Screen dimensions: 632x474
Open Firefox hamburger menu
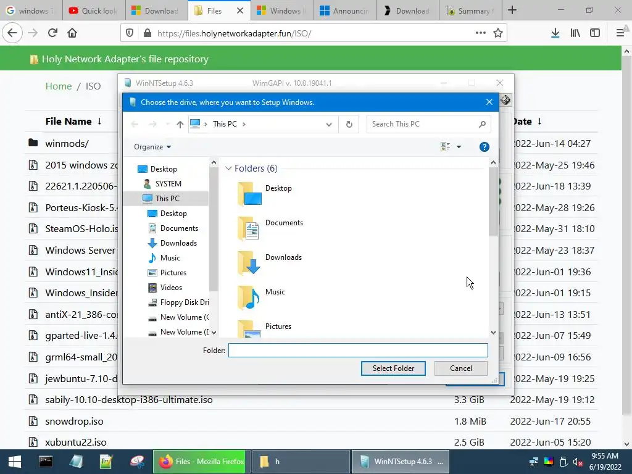(x=620, y=33)
